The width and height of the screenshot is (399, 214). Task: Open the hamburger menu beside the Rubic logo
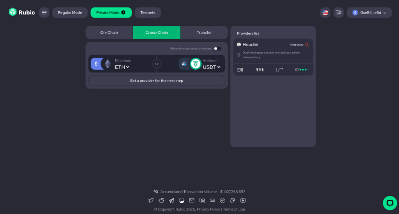coord(44,12)
